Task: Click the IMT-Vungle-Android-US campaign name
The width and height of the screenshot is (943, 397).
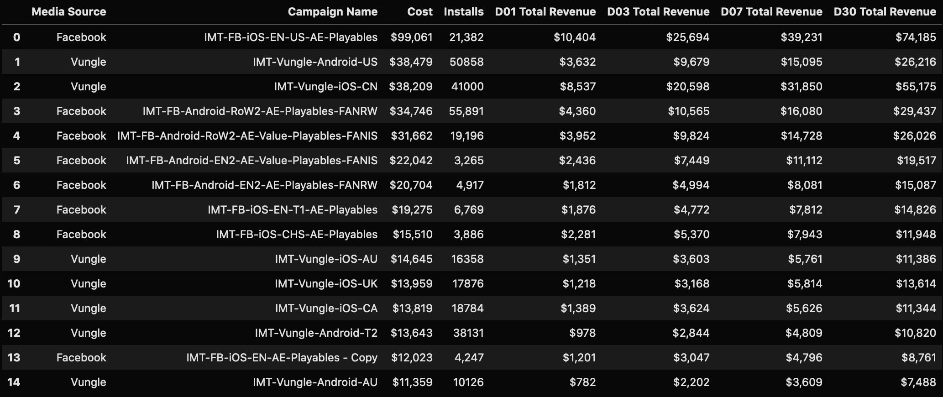Action: [x=315, y=62]
